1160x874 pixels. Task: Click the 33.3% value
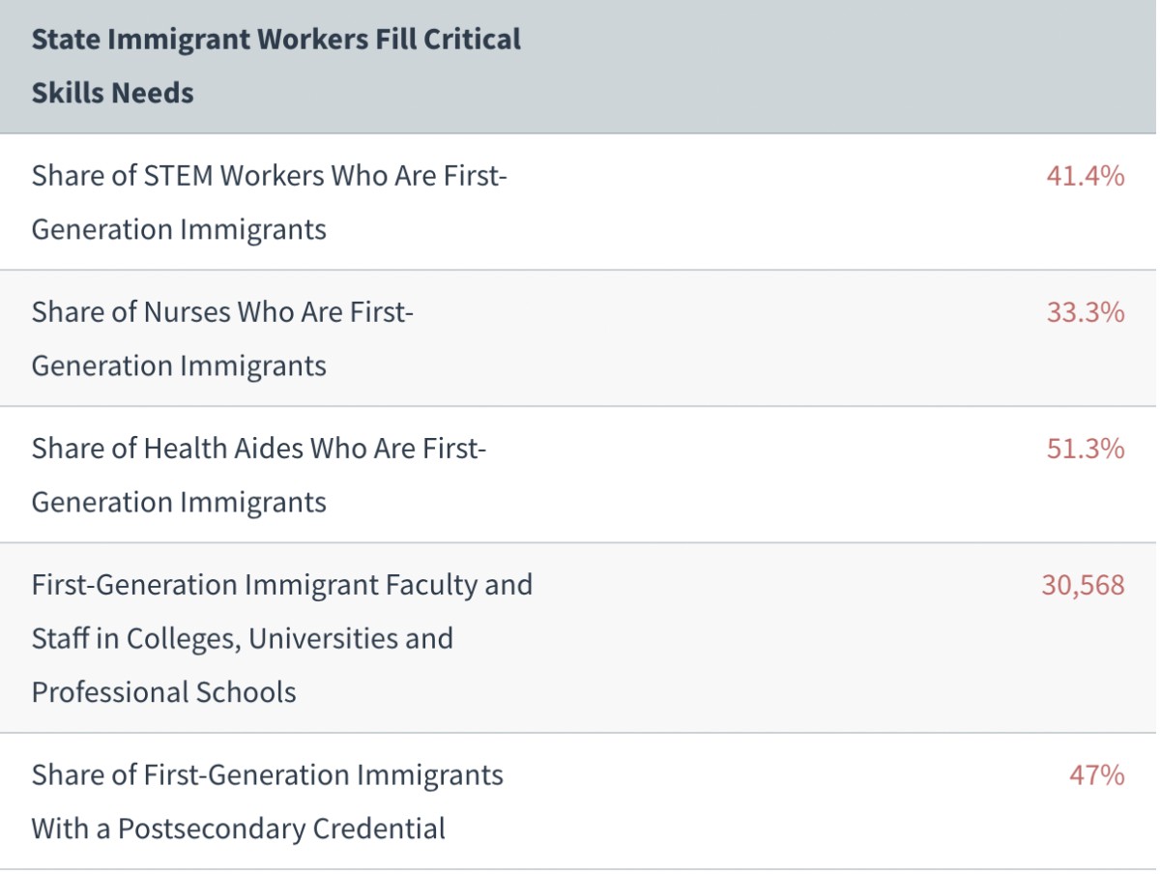click(x=1085, y=312)
